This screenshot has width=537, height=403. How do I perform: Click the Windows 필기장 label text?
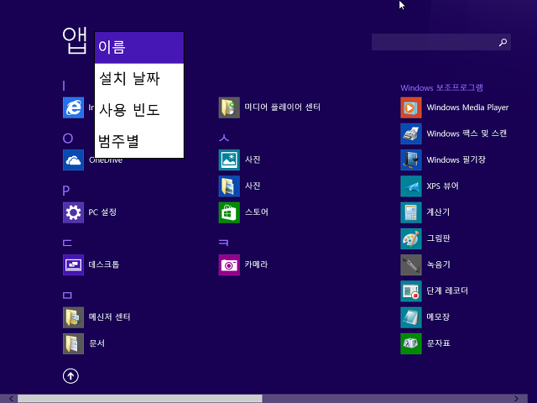click(456, 160)
